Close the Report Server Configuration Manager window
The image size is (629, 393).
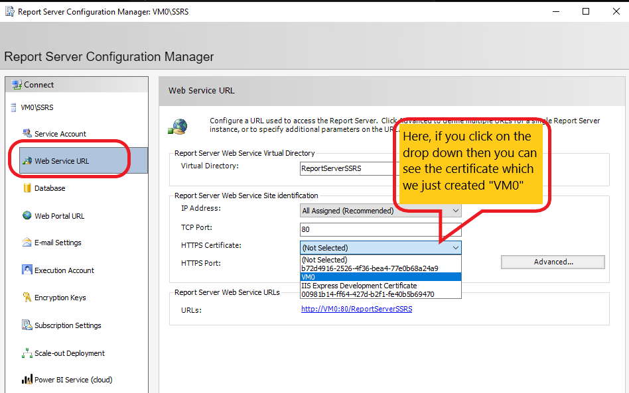[x=616, y=12]
